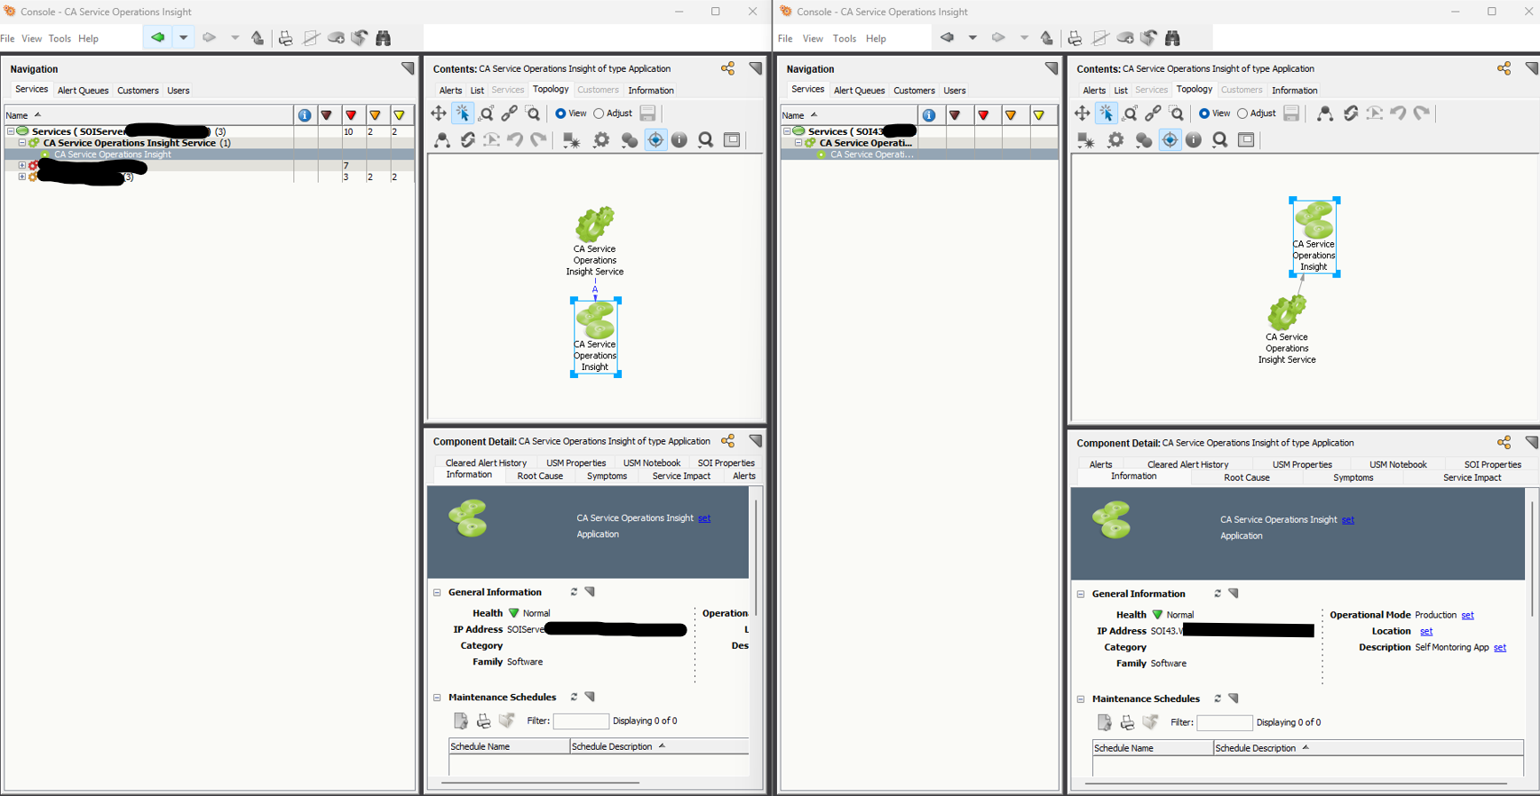The width and height of the screenshot is (1540, 796).
Task: Click the zoom-fit tool in right Topology toolbar
Action: 1130,114
